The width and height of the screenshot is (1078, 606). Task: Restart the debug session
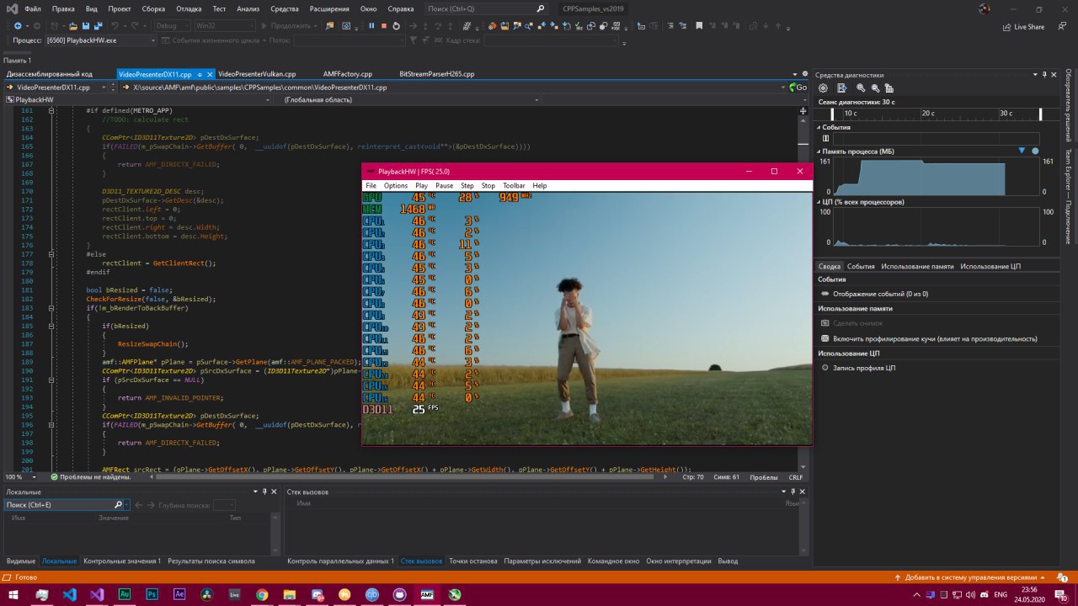(x=398, y=26)
